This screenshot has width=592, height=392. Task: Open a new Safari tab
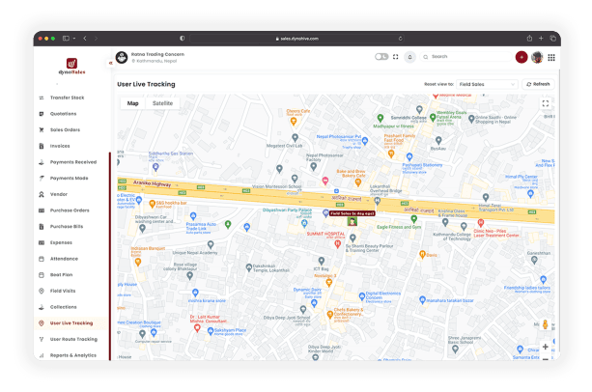coord(541,38)
